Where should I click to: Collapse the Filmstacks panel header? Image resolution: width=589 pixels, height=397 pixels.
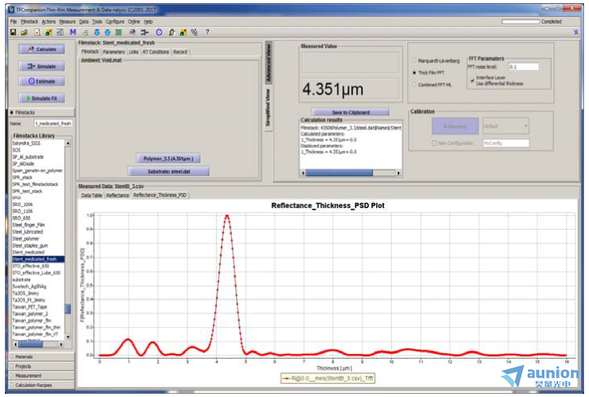[x=42, y=112]
